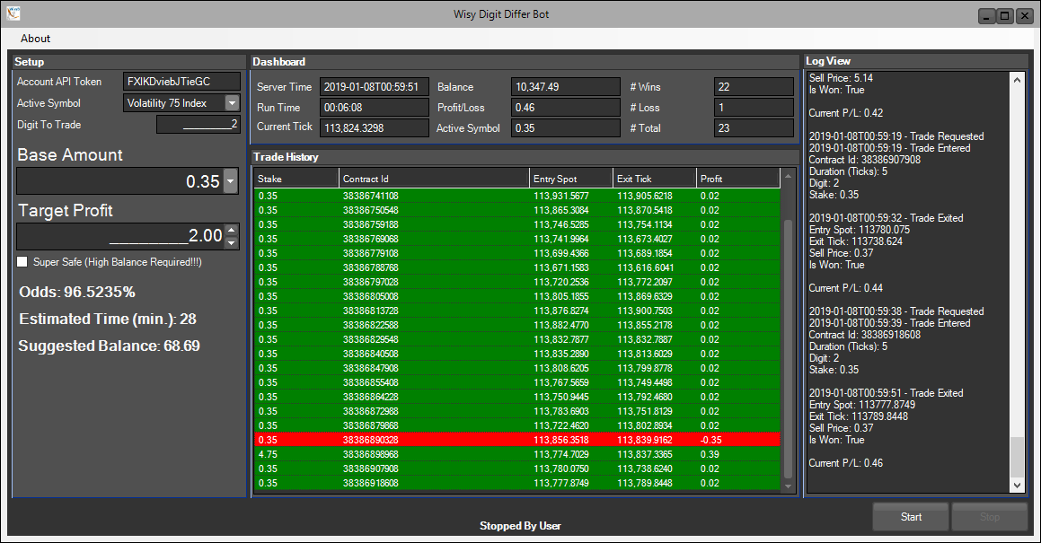Click the Trade History scrollbar thumb
This screenshot has height=543, width=1041.
[788, 348]
